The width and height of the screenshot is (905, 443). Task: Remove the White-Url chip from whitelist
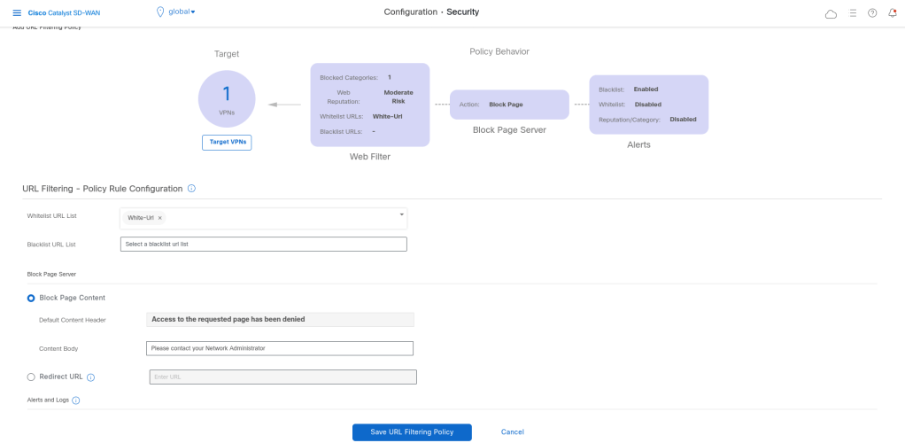(159, 218)
